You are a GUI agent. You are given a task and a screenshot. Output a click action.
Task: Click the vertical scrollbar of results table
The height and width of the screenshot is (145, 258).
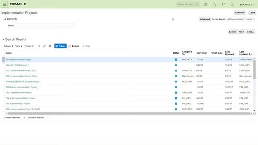[x=254, y=69]
